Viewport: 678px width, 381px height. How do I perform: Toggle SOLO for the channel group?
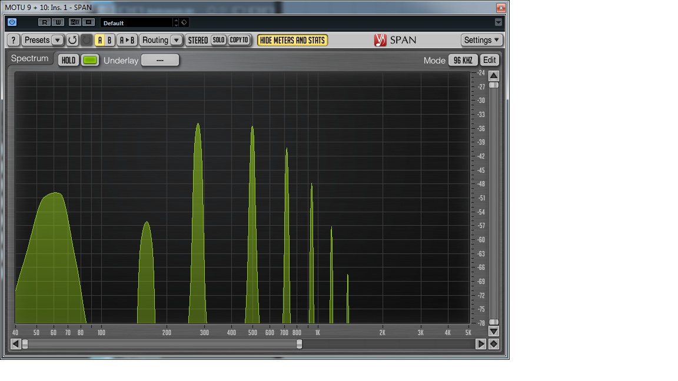[x=219, y=40]
